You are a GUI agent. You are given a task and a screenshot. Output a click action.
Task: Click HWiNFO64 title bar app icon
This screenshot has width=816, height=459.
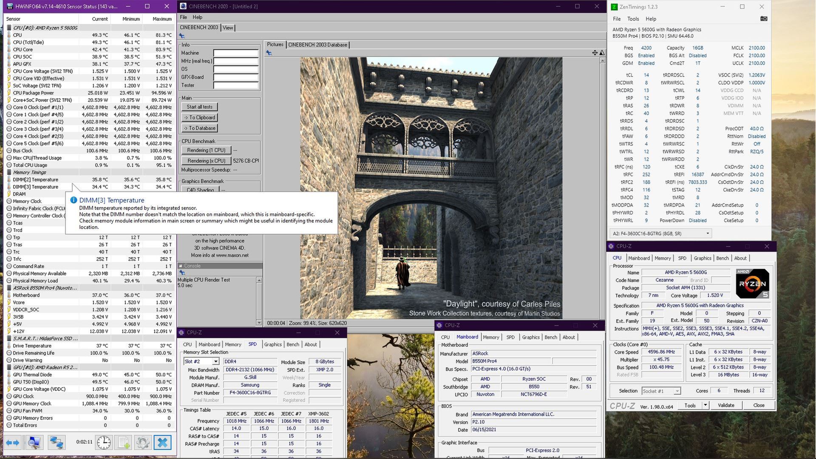click(10, 6)
